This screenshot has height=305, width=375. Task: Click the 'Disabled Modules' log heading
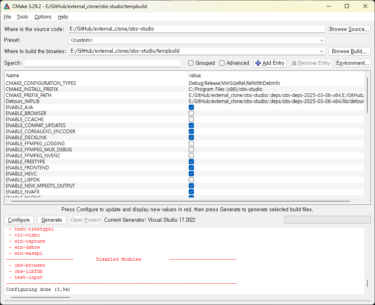click(x=119, y=259)
